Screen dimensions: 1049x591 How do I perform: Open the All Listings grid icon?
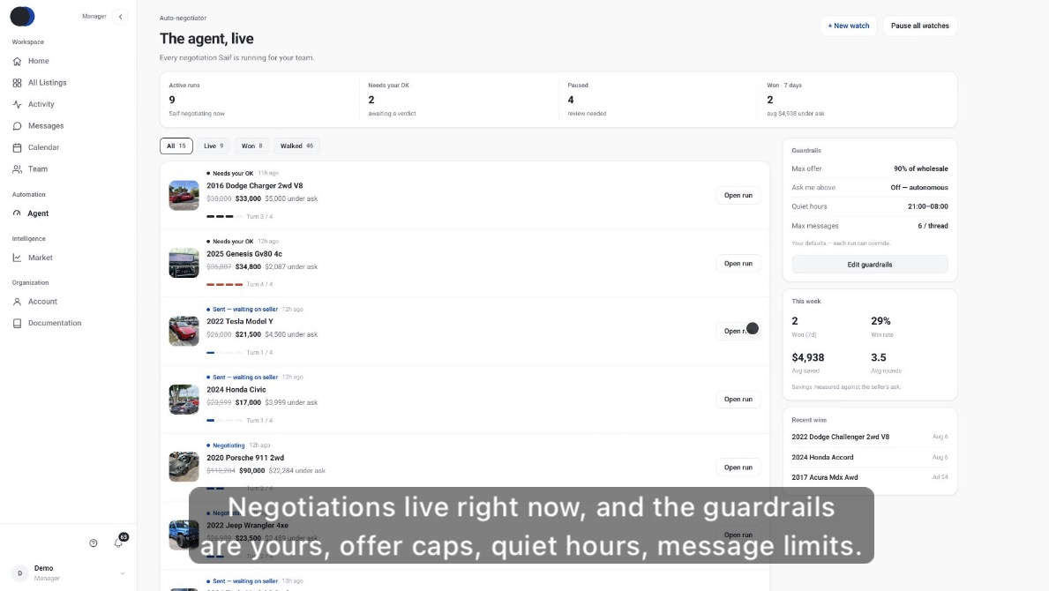(17, 83)
